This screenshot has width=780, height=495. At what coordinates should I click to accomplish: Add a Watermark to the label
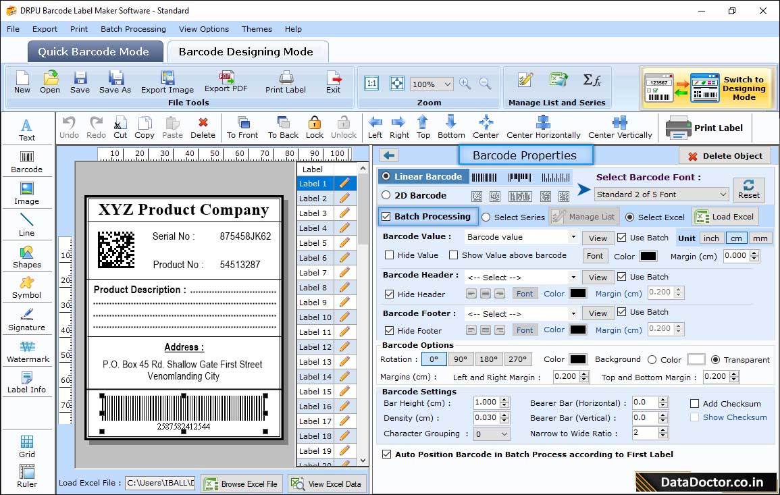tap(27, 350)
